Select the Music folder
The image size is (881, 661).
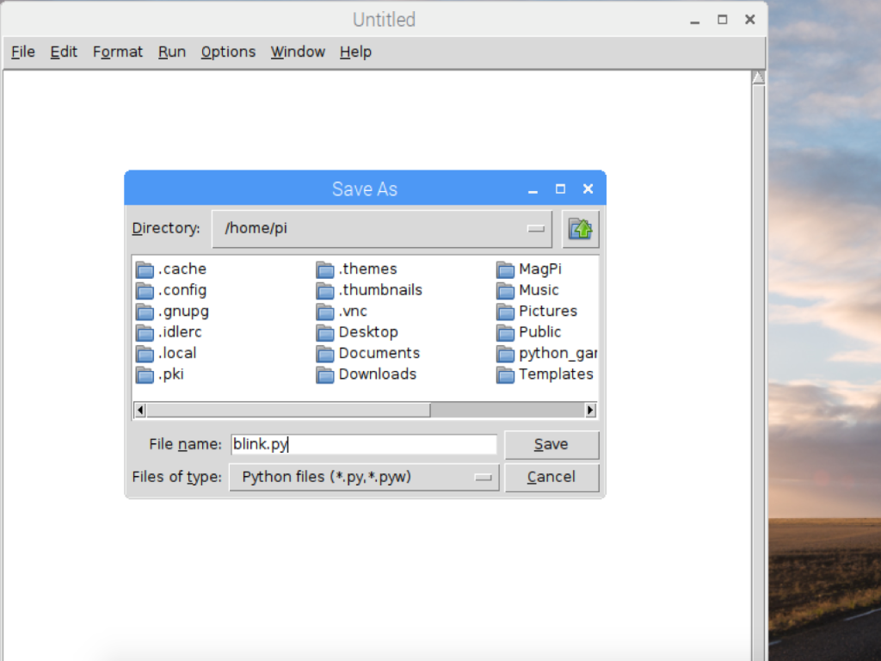[x=527, y=290]
